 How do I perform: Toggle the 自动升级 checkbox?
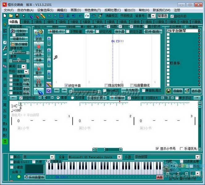pyautogui.click(x=172, y=16)
